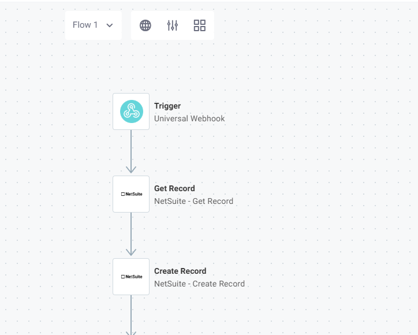The height and width of the screenshot is (335, 418).
Task: Select the NetSuite icon for Get Record
Action: point(131,194)
